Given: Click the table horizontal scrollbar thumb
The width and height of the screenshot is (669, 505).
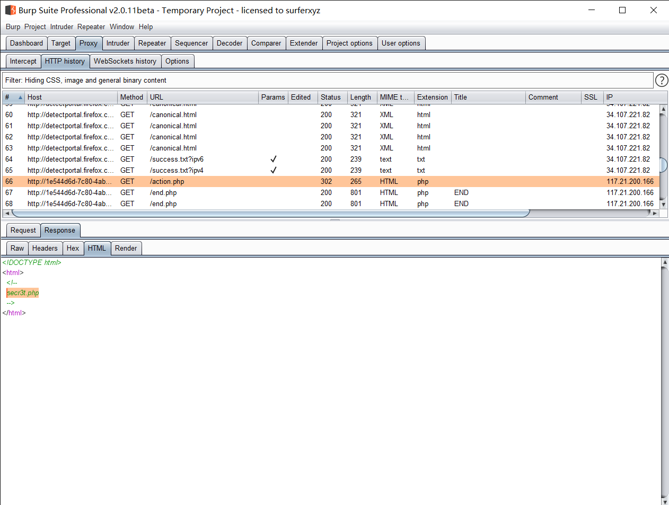Looking at the screenshot, I should pos(270,213).
